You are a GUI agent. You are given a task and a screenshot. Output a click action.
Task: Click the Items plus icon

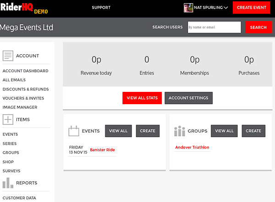tap(8, 119)
